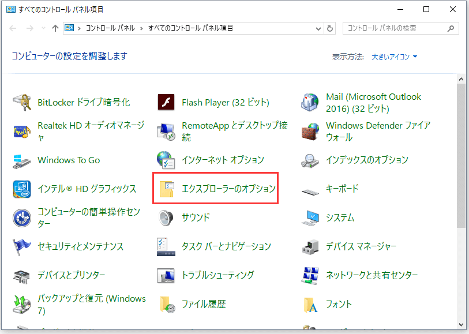
Task: Open the デバイス マネージャー icon
Action: pyautogui.click(x=310, y=246)
